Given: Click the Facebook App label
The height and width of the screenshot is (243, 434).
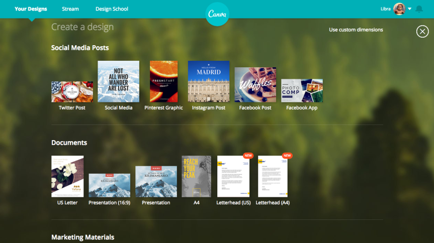Looking at the screenshot, I should pyautogui.click(x=302, y=108).
